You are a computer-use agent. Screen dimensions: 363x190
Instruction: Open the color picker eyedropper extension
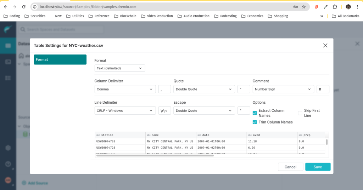[326, 7]
